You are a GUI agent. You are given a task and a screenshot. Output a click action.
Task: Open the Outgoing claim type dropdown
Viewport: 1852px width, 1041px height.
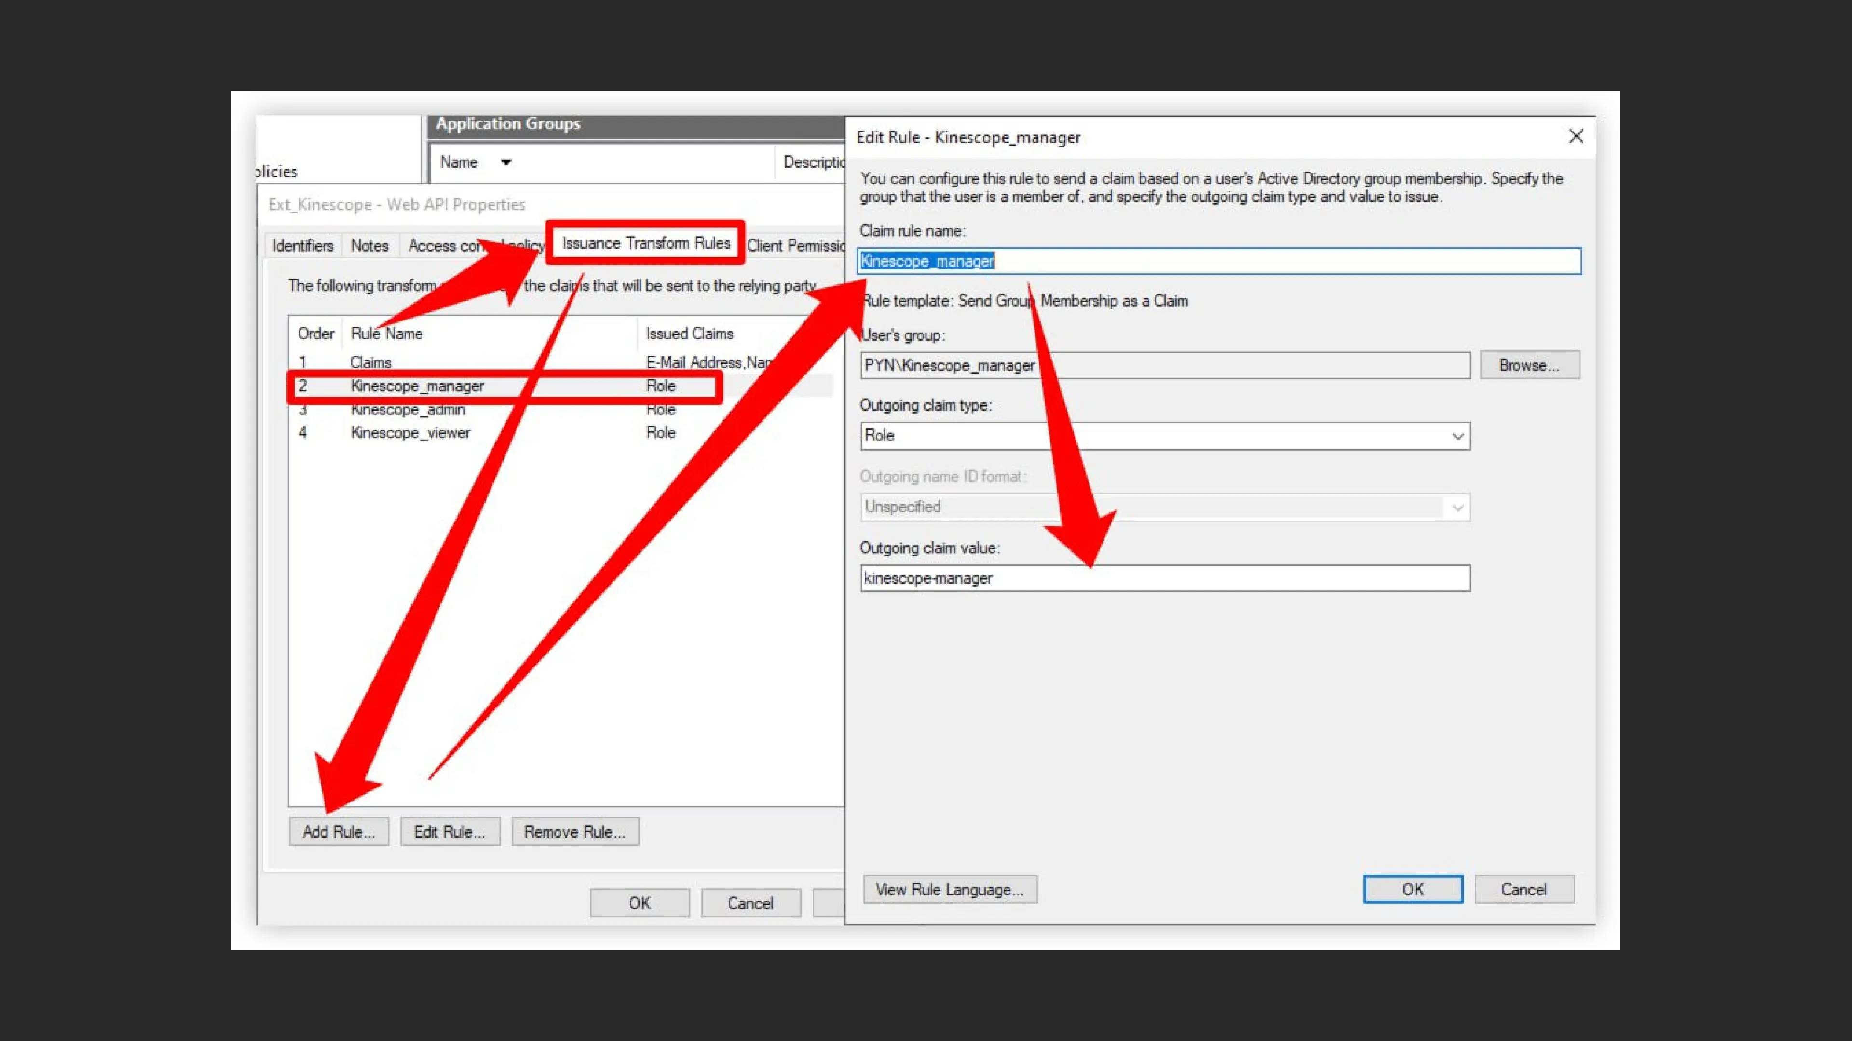point(1457,436)
